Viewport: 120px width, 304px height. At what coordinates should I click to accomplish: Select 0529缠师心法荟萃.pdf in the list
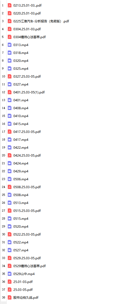pyautogui.click(x=30, y=266)
